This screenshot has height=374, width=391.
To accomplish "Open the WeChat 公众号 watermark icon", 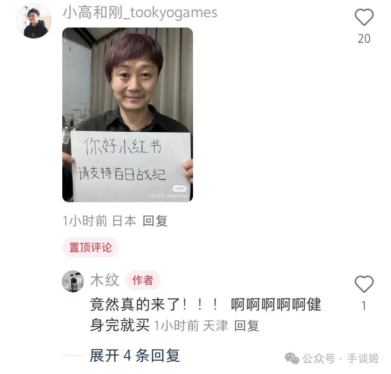I will (292, 358).
